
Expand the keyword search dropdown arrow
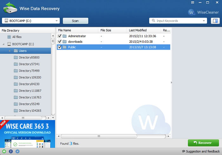click(204, 21)
